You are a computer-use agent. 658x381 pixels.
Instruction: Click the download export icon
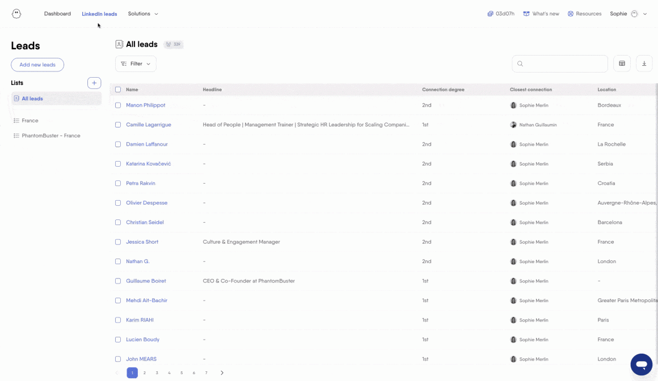[x=644, y=63]
